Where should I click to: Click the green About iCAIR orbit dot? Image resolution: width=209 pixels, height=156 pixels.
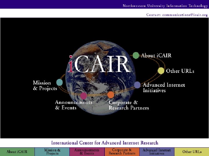pos(136,55)
